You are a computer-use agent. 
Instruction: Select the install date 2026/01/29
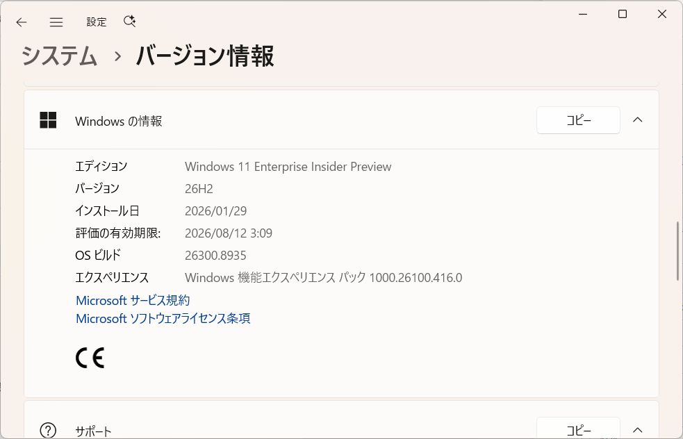pyautogui.click(x=215, y=211)
